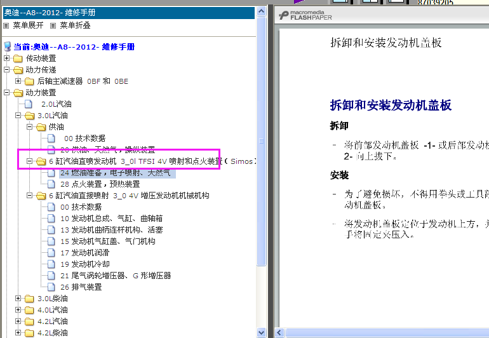Click the 菜单折叠 list icon
The image size is (489, 338).
[x=53, y=26]
